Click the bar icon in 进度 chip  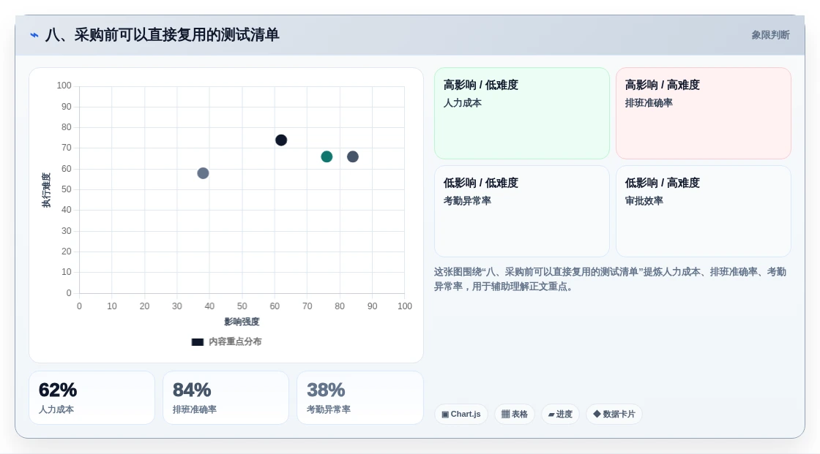tap(551, 415)
